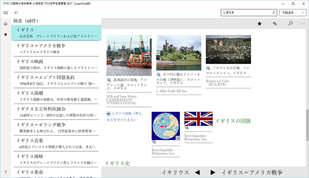The width and height of the screenshot is (309, 178).
Task: Add this article to favorites via toolbar star
Action: tap(260, 24)
